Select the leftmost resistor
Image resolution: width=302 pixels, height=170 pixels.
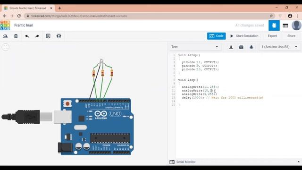pos(93,73)
